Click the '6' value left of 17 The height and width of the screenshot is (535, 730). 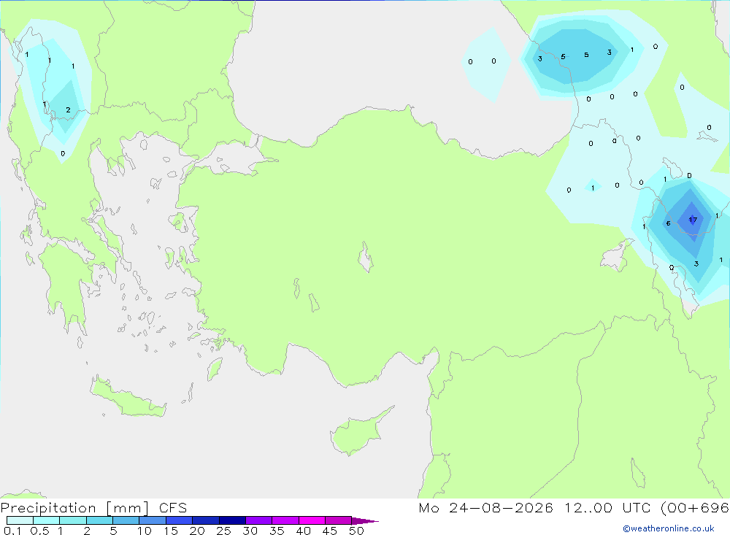(x=668, y=223)
